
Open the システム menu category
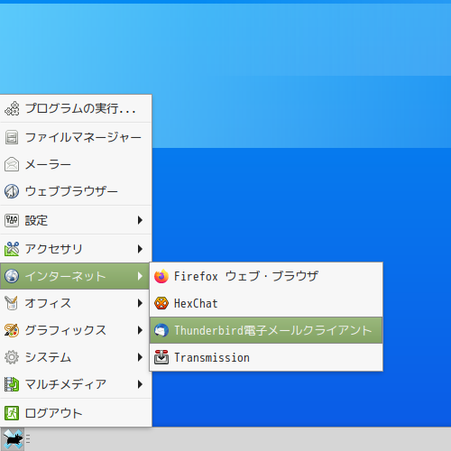(76, 357)
